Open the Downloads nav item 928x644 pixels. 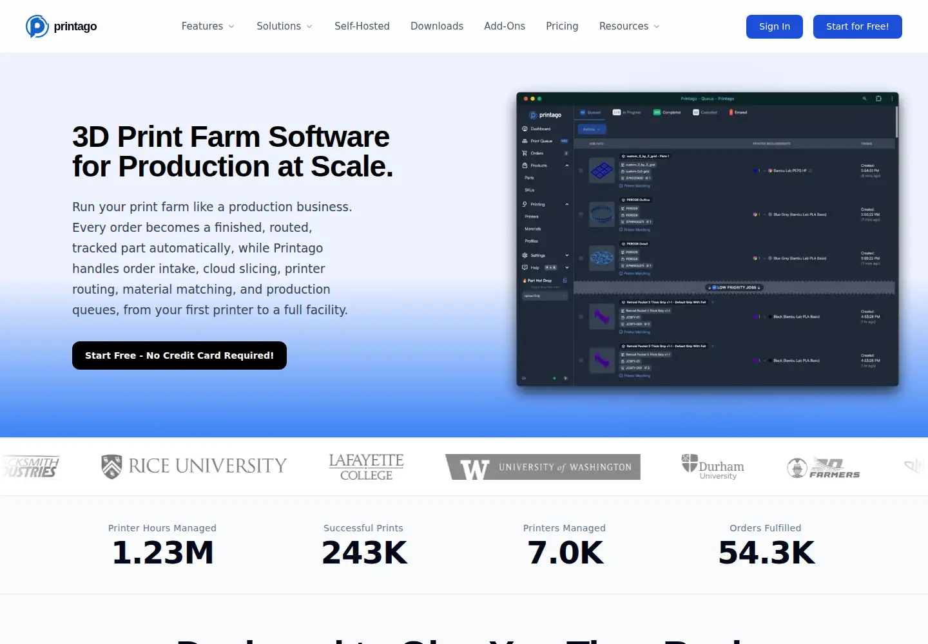click(437, 26)
